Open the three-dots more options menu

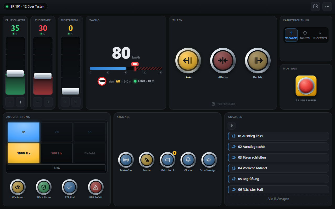(x=327, y=7)
